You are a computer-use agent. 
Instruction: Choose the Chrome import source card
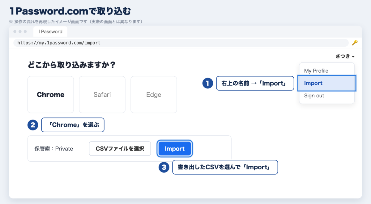51,95
